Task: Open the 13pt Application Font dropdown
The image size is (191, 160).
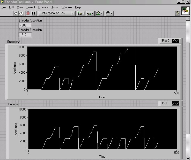Action: tap(57, 13)
